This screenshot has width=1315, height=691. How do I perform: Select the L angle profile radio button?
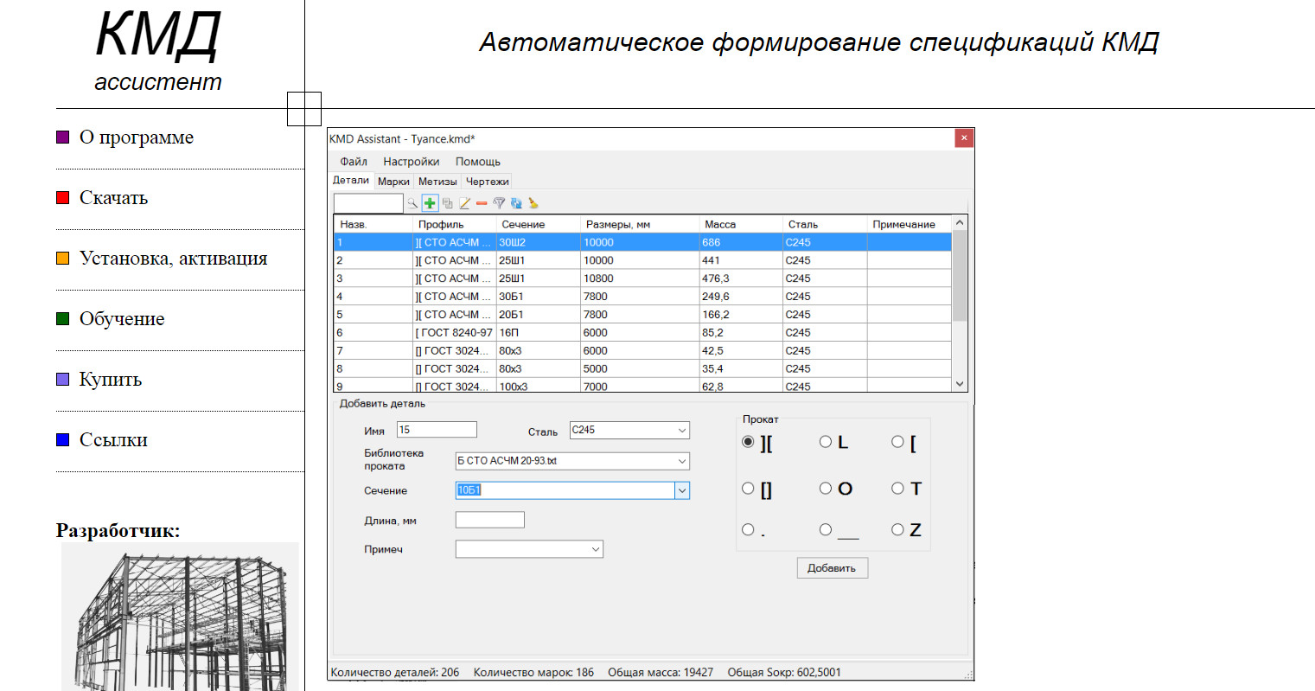[826, 442]
